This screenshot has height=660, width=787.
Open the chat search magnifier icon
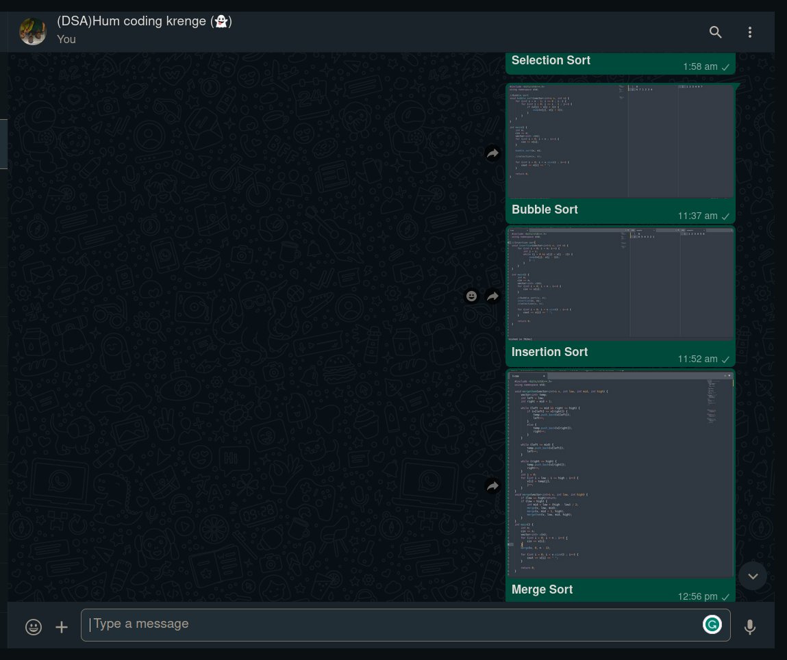pyautogui.click(x=715, y=32)
